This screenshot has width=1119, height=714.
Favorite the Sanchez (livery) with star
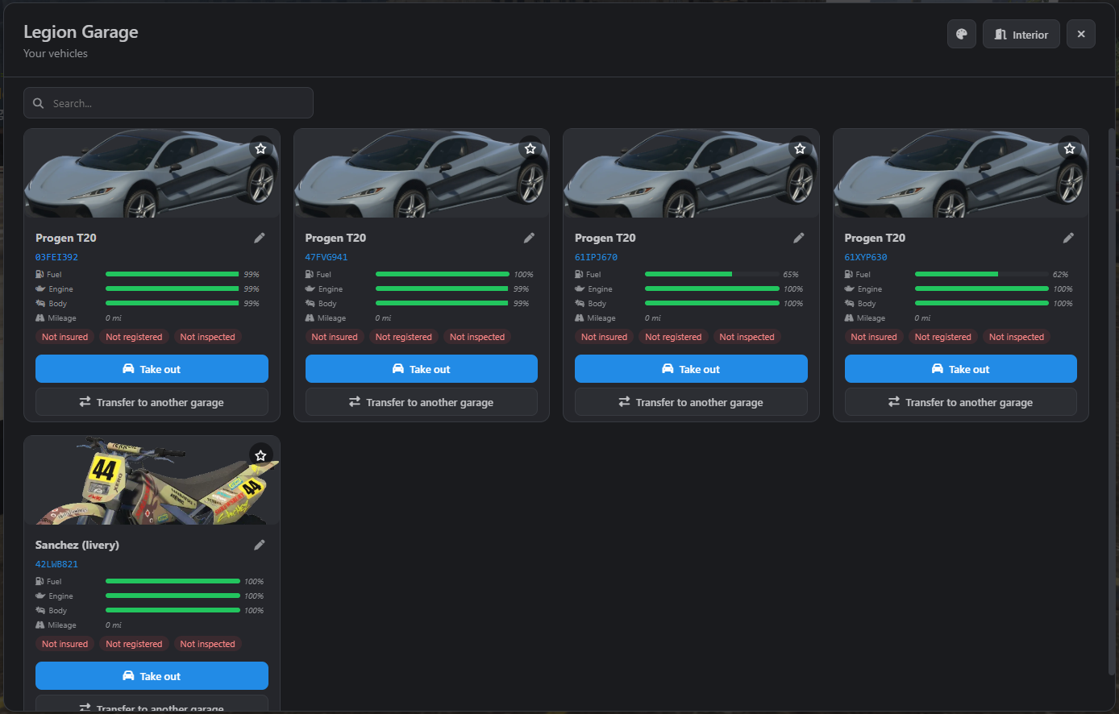[x=260, y=456]
